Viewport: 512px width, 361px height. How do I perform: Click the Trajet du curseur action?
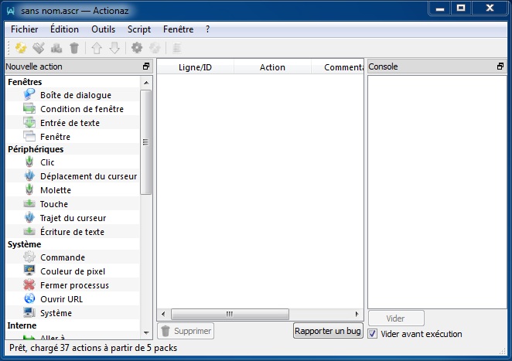coord(72,218)
